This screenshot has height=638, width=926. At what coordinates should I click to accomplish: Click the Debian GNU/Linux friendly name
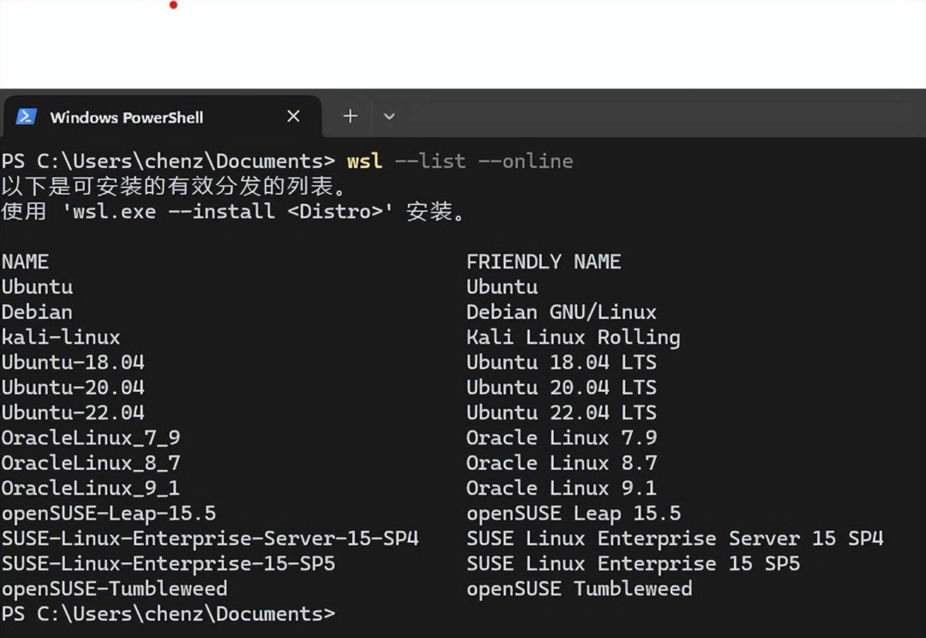tap(561, 311)
